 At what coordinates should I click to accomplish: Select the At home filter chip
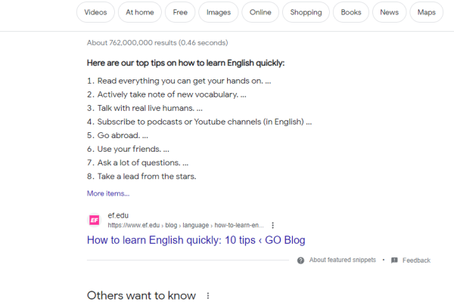tap(140, 12)
